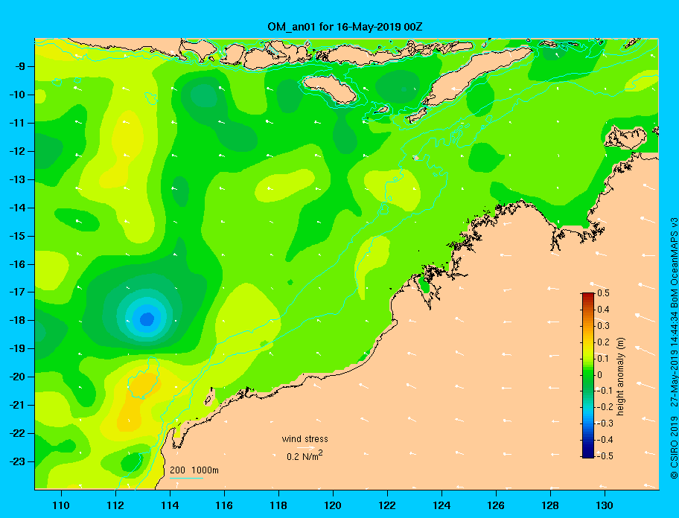
Task: Click the orange high anomaly near 112E 20.5S
Action: tap(144, 384)
